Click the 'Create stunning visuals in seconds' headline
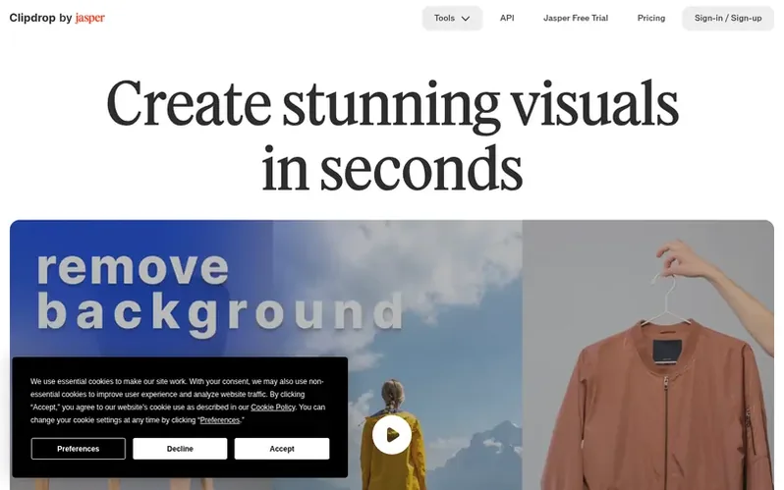The height and width of the screenshot is (490, 784). pos(392,135)
